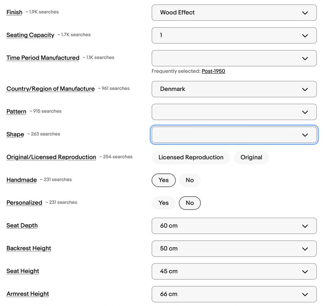Viewport: 327px width, 306px height.
Task: Expand the Seating Capacity dropdown
Action: (234, 35)
